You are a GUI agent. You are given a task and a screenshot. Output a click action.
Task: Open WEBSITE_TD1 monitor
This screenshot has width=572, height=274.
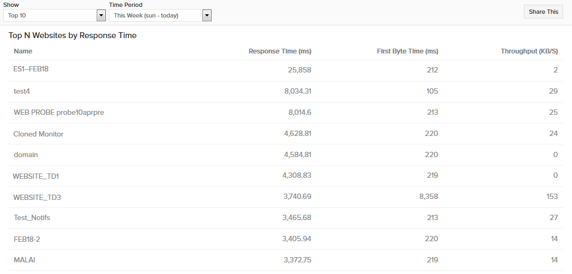coord(36,176)
